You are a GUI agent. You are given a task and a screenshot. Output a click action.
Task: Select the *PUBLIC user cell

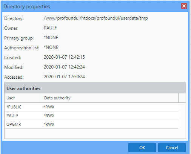(23, 107)
